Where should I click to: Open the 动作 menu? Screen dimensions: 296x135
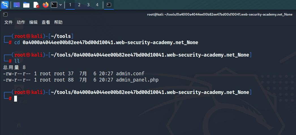pos(21,22)
